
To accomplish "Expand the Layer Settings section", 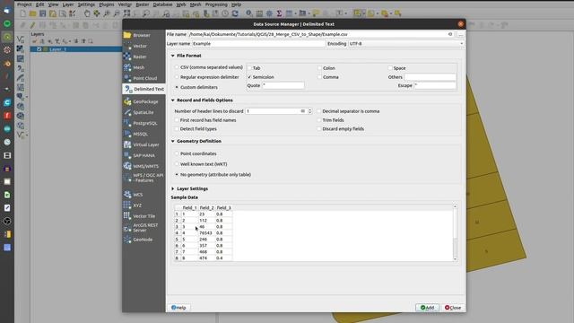I will pos(173,189).
